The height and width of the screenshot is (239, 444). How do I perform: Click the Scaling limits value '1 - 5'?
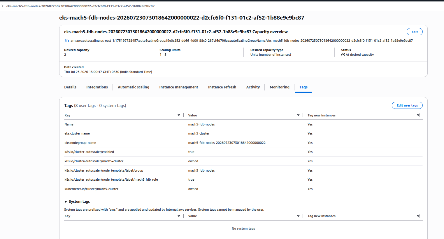pyautogui.click(x=163, y=55)
